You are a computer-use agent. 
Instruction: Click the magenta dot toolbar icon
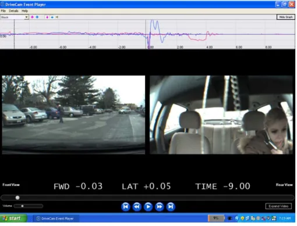(47, 17)
